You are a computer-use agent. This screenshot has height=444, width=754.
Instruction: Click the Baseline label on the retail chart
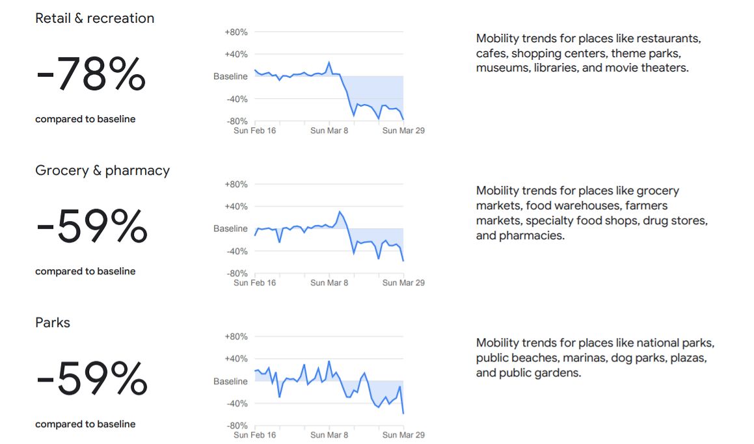230,77
